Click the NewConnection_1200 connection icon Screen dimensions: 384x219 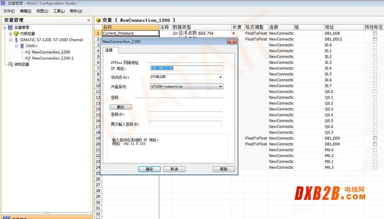[28, 52]
